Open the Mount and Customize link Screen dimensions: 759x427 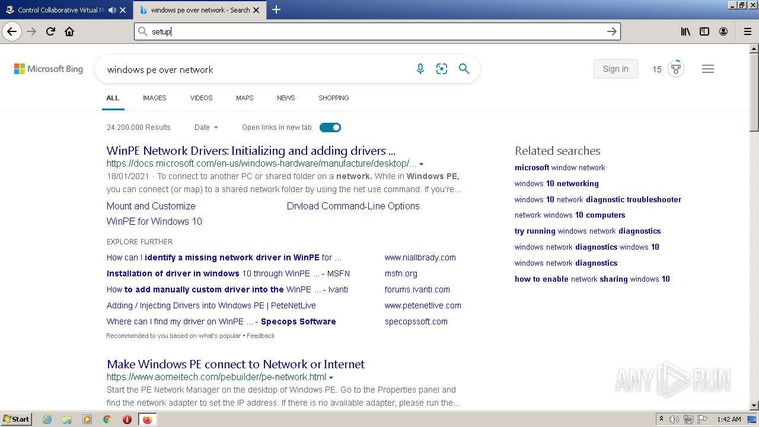(x=151, y=206)
